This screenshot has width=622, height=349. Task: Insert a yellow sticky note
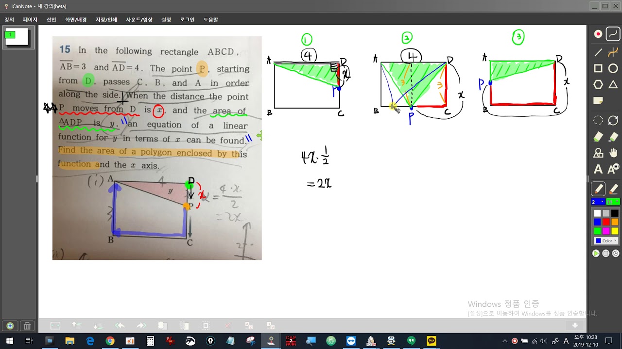(x=598, y=101)
